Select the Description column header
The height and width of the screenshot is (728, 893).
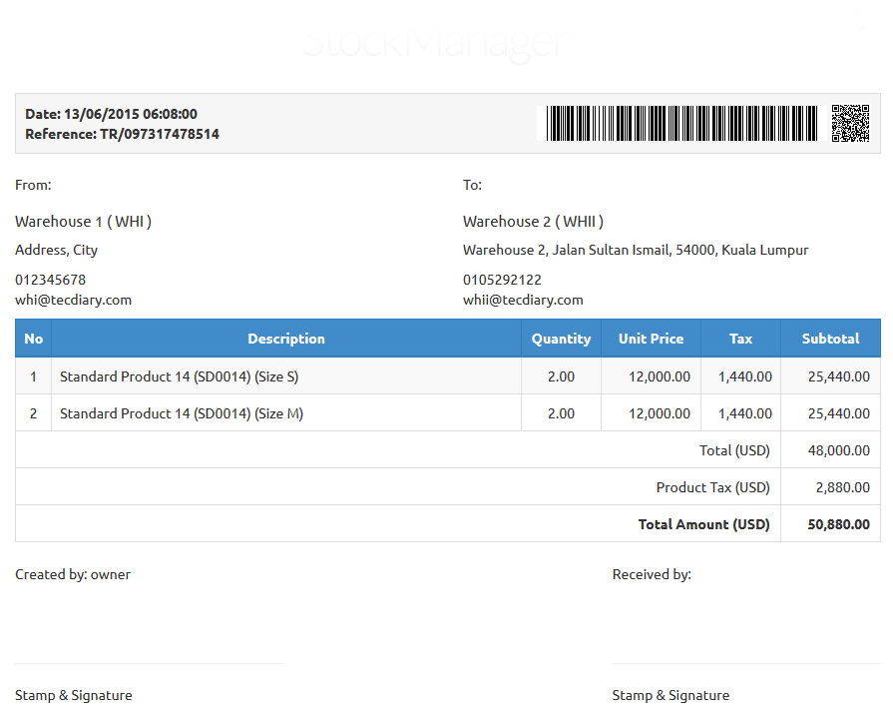pos(285,339)
